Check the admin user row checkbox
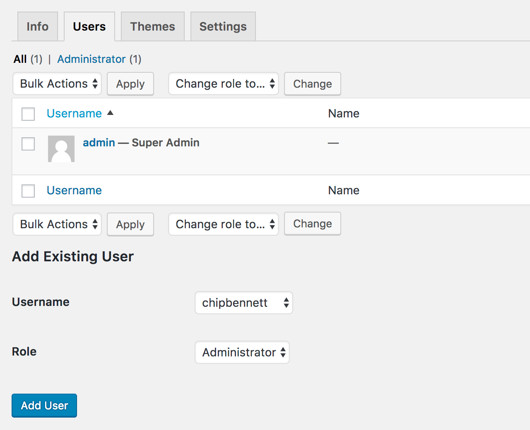The width and height of the screenshot is (530, 430). (28, 144)
